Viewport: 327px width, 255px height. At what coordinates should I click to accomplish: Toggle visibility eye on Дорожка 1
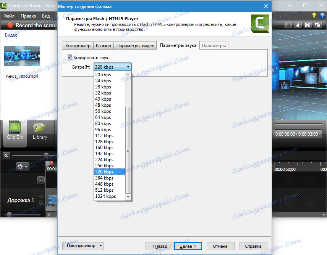pyautogui.click(x=41, y=196)
